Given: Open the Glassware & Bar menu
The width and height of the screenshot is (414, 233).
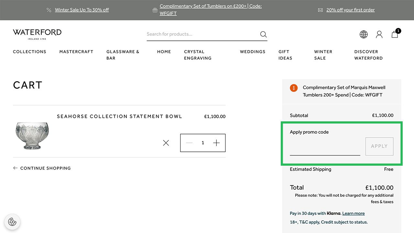Looking at the screenshot, I should [123, 55].
